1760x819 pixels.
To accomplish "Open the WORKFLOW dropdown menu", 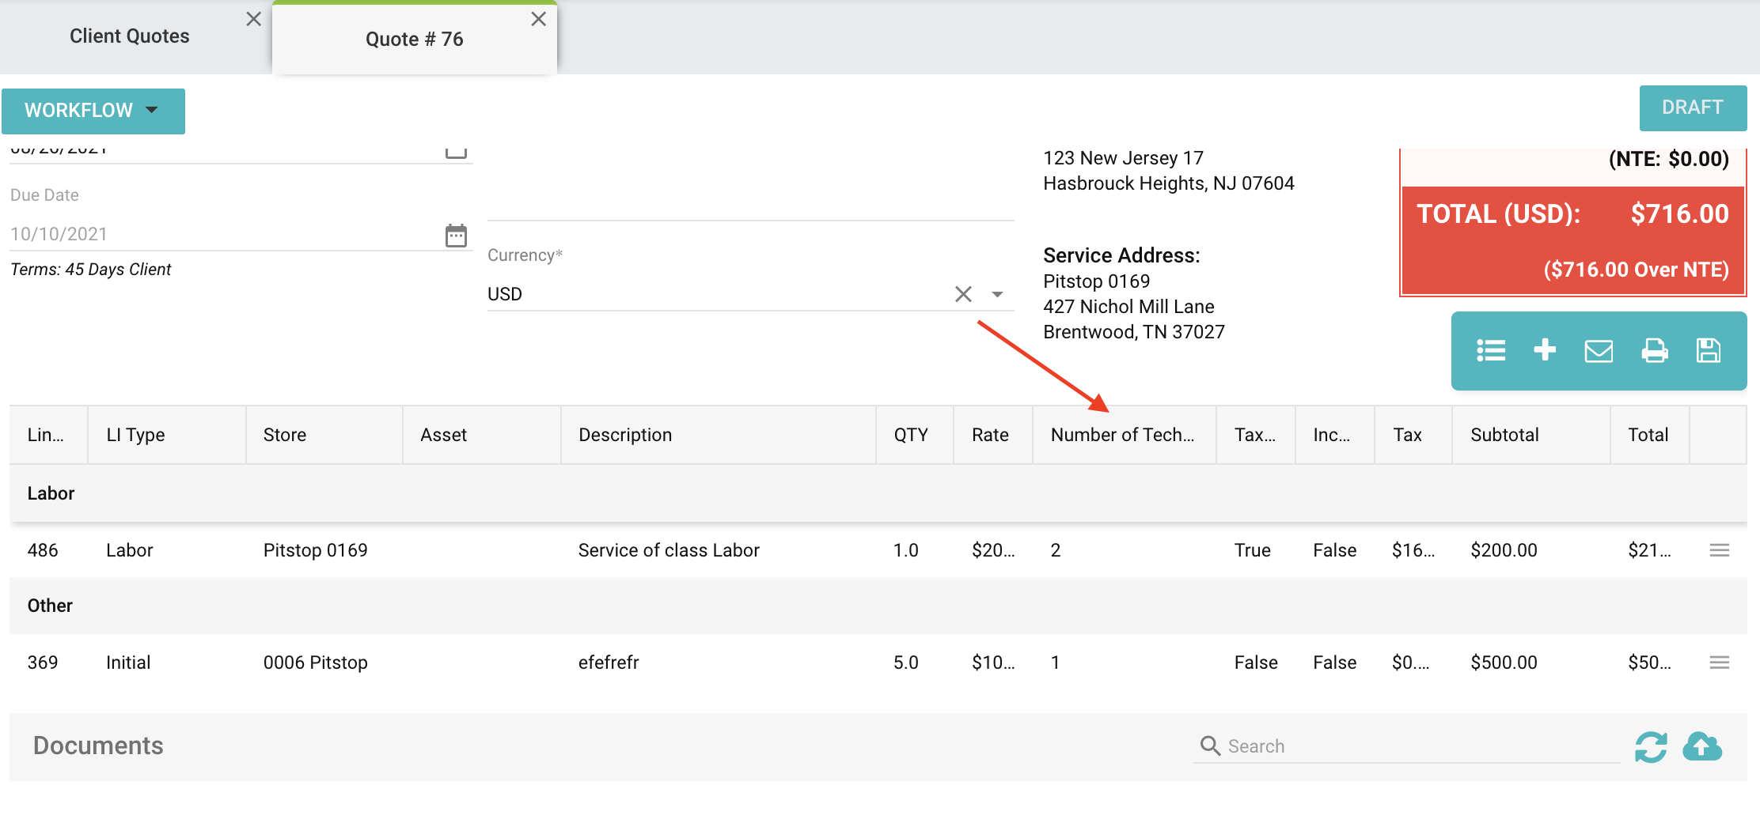I will pyautogui.click(x=93, y=111).
